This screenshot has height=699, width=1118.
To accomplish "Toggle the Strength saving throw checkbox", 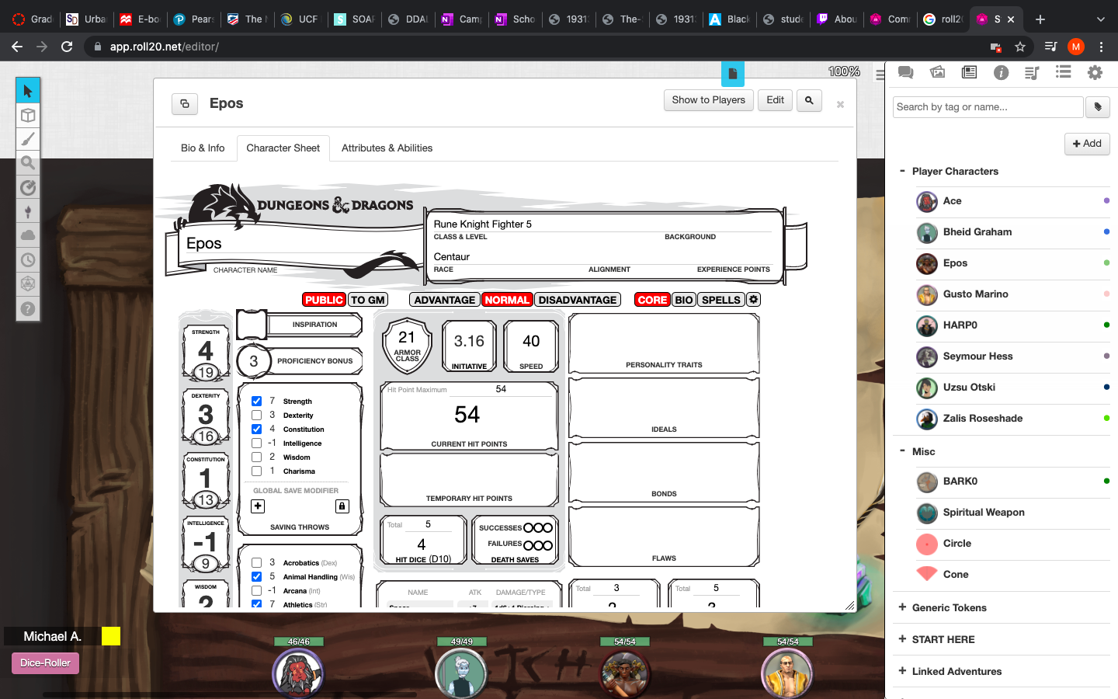I will [256, 402].
